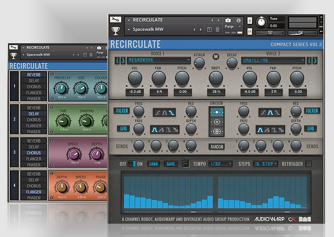Click the LOAD sequencer button
This screenshot has height=237, width=334.
[x=153, y=164]
